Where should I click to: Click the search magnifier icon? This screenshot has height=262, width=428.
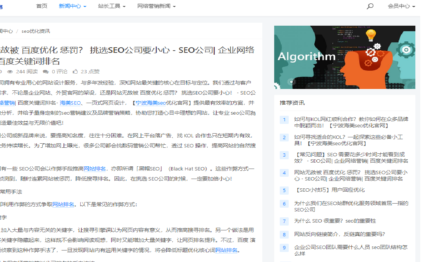click(370, 6)
